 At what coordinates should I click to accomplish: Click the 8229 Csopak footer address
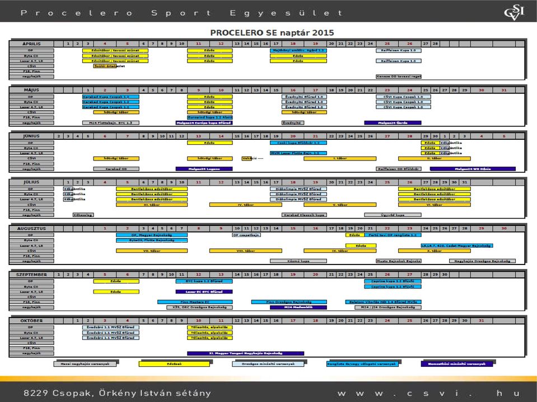117,393
